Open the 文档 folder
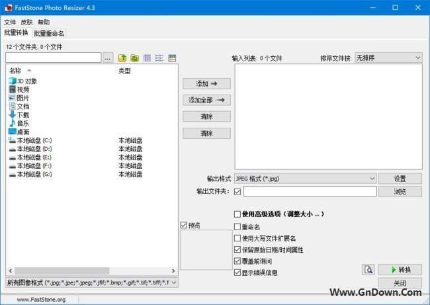Screen dimensions: 430x305 pos(19,107)
